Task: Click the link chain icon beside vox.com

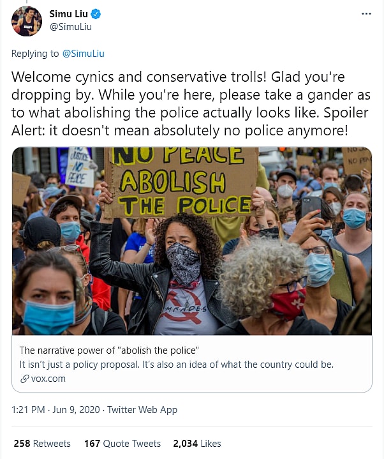Action: [x=25, y=379]
